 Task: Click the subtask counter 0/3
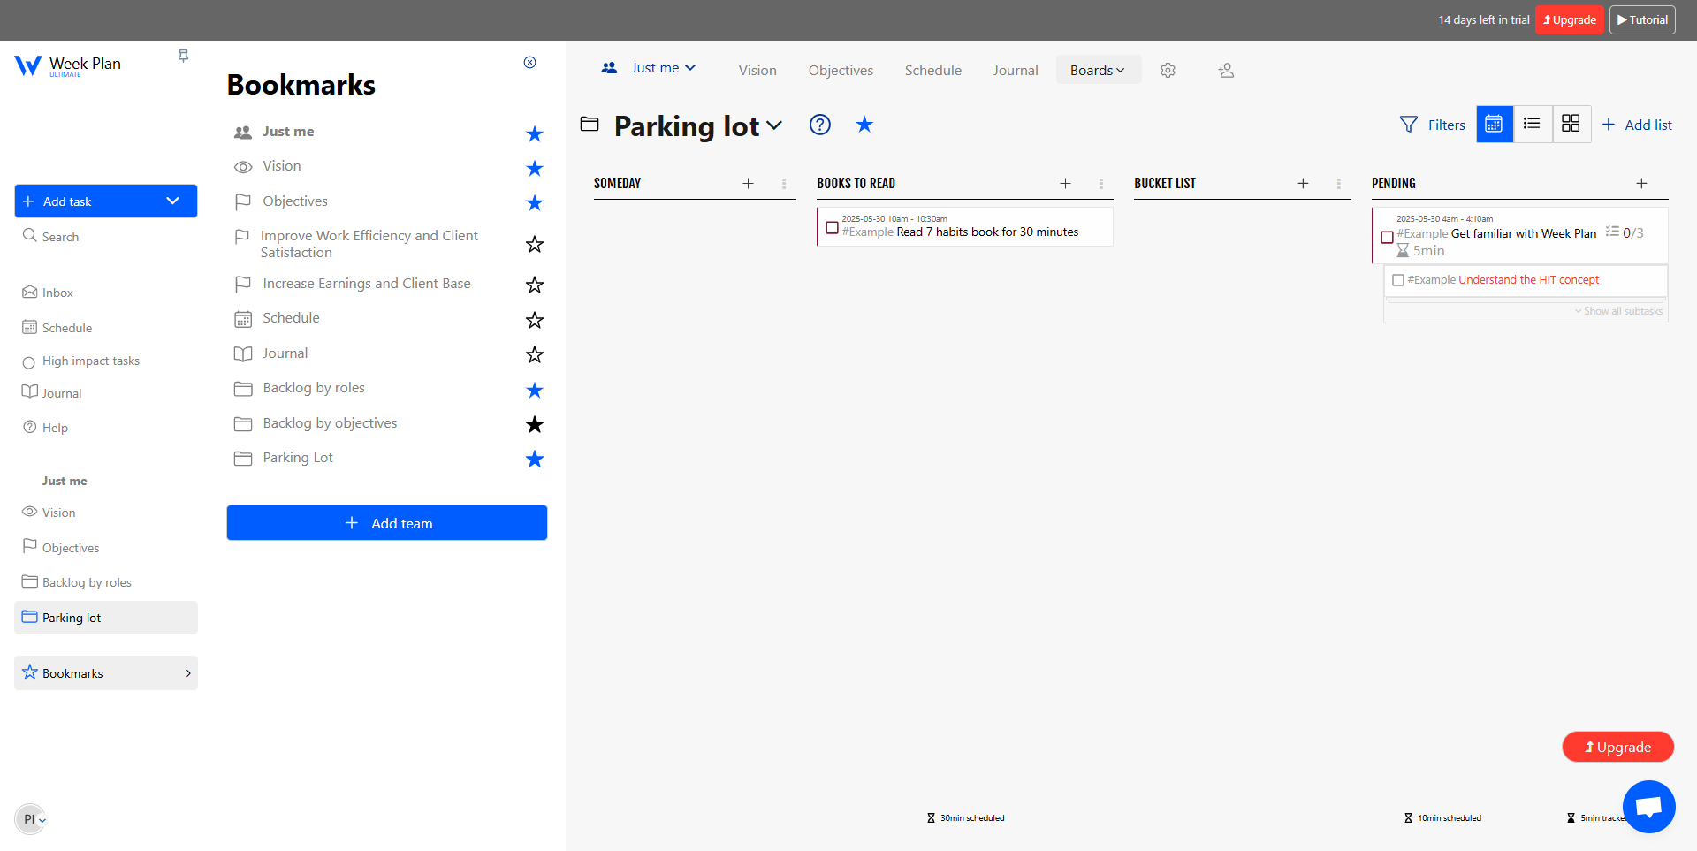point(1625,232)
